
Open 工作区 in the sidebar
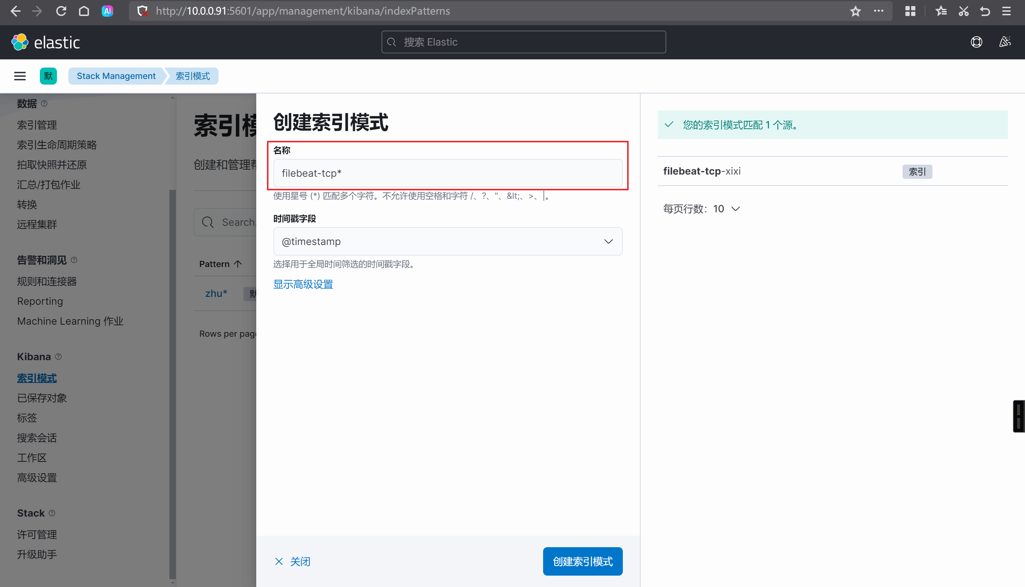click(x=32, y=458)
